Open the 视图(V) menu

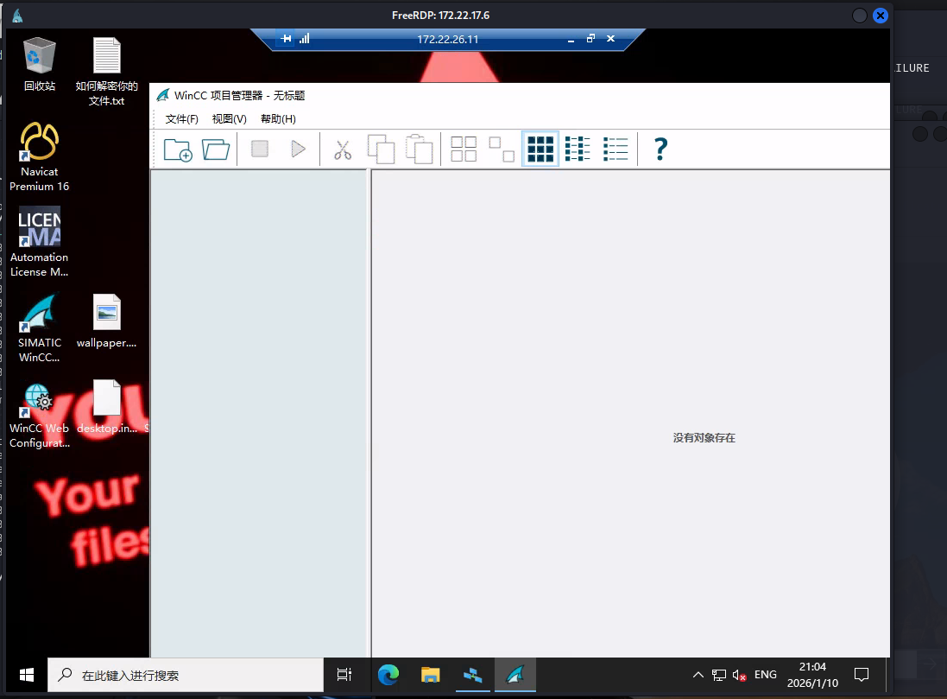(x=229, y=119)
